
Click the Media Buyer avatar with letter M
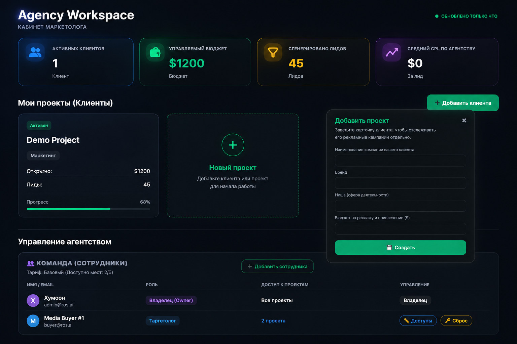tap(33, 321)
